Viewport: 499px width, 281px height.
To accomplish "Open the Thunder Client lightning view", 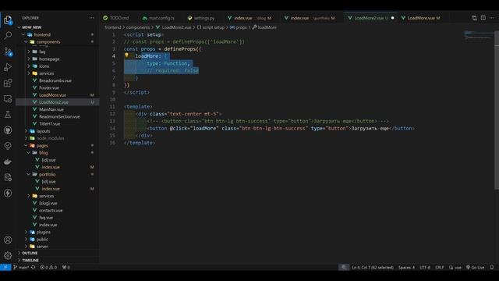I will click(x=8, y=193).
